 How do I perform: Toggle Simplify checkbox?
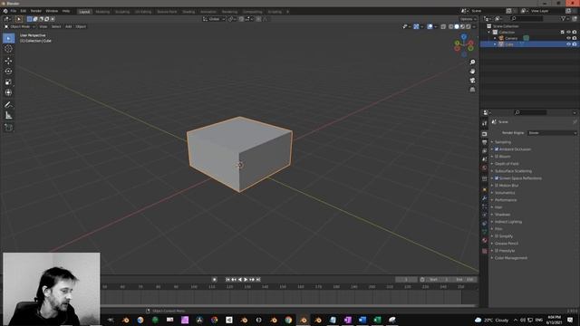click(x=497, y=236)
